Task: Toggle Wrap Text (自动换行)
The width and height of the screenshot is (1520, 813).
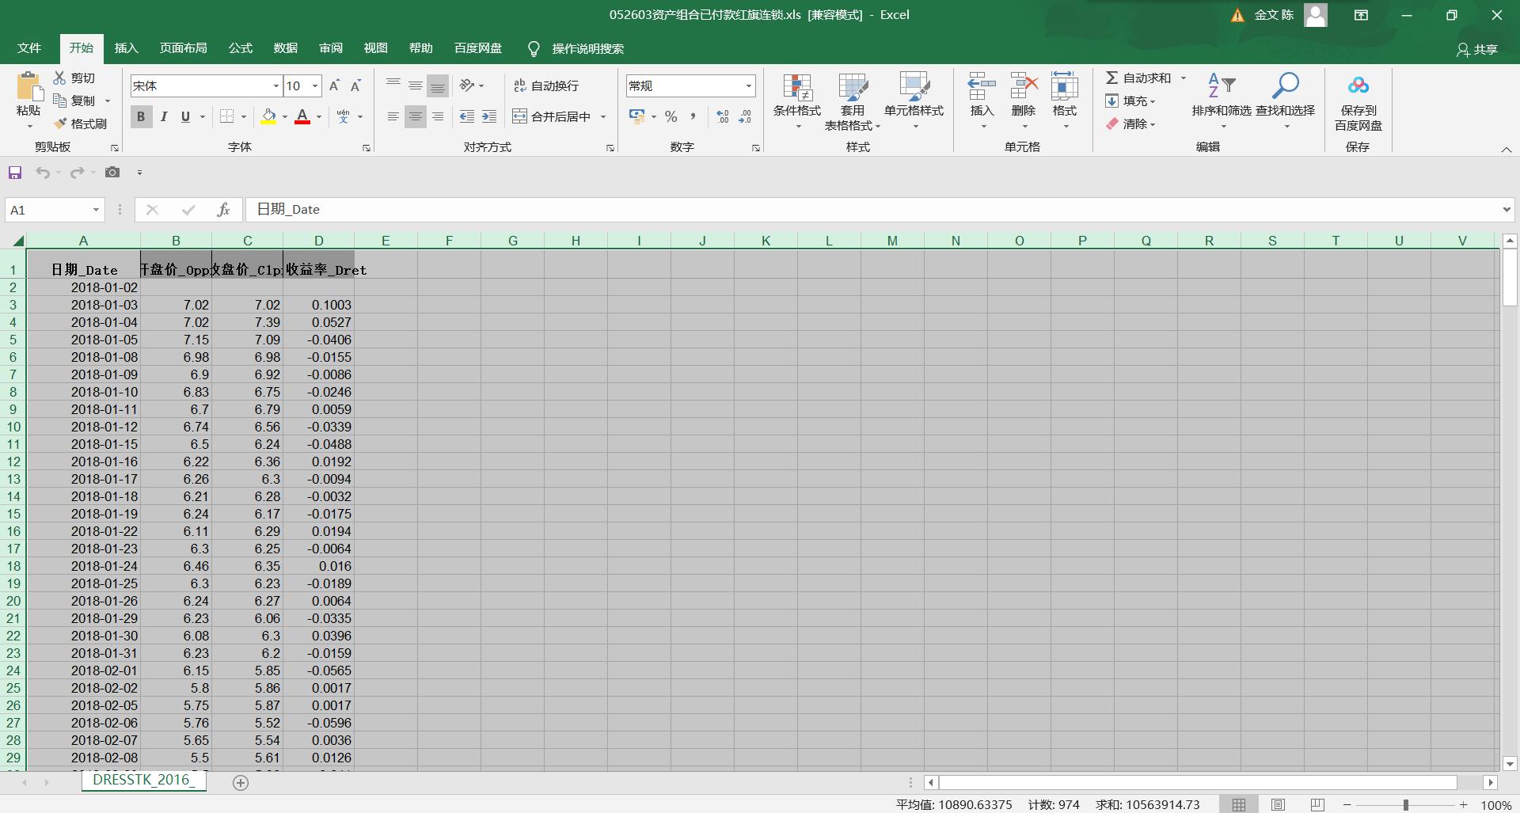Action: (546, 85)
